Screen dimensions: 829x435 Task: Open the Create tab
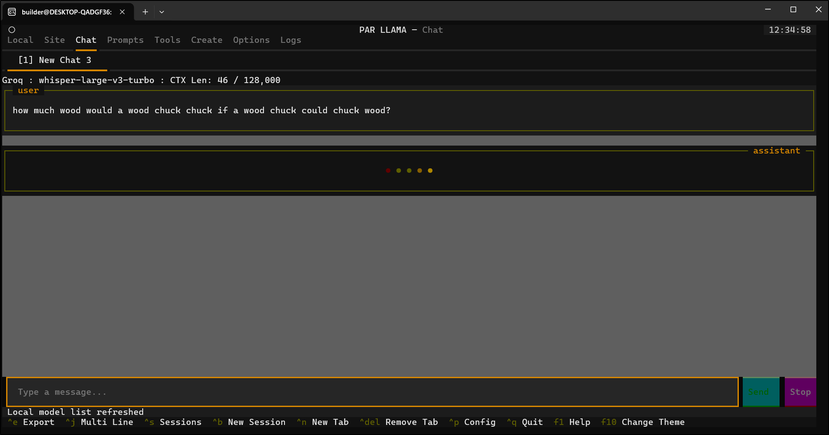pos(207,40)
